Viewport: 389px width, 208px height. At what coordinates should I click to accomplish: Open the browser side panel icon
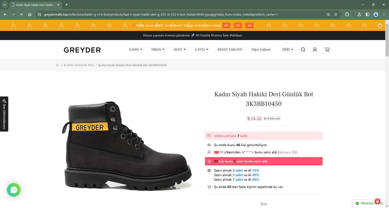(368, 15)
